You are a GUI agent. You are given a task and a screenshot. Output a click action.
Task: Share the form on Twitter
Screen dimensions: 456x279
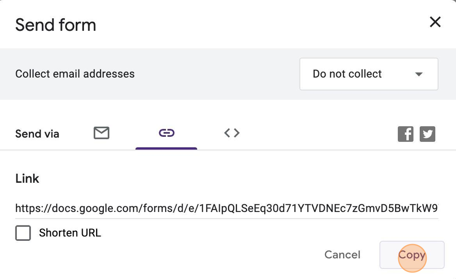point(427,134)
